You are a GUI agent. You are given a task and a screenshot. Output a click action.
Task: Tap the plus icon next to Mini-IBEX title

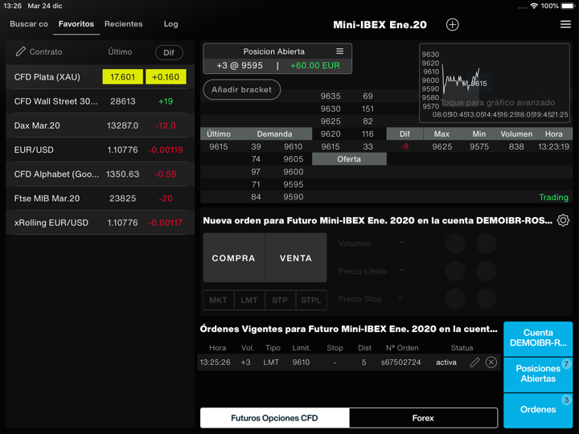453,25
